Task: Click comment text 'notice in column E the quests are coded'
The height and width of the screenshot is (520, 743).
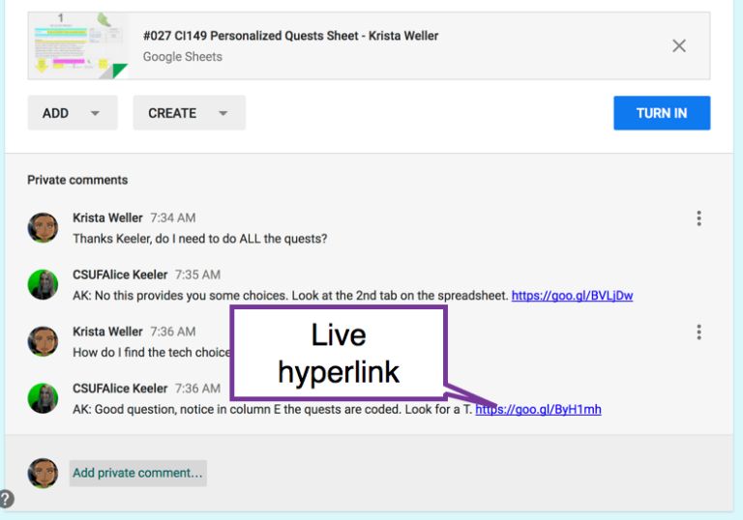Action: pyautogui.click(x=290, y=409)
